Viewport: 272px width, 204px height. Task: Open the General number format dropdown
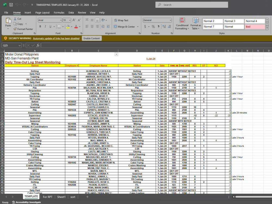click(x=170, y=20)
